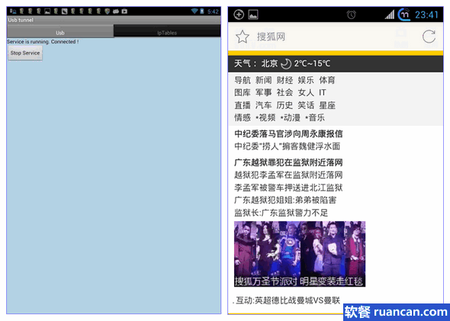The image size is (450, 321).
Task: Open the 星座 horoscope section
Action: [x=327, y=105]
